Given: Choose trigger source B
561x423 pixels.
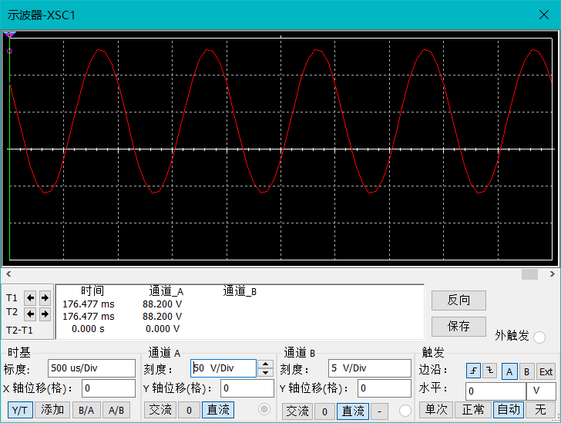Looking at the screenshot, I should (x=526, y=371).
